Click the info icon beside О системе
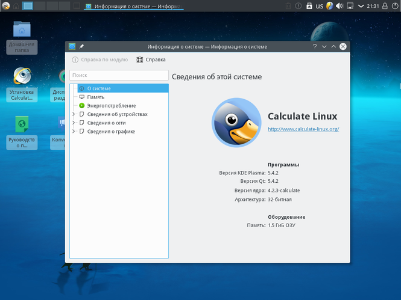 [82, 88]
